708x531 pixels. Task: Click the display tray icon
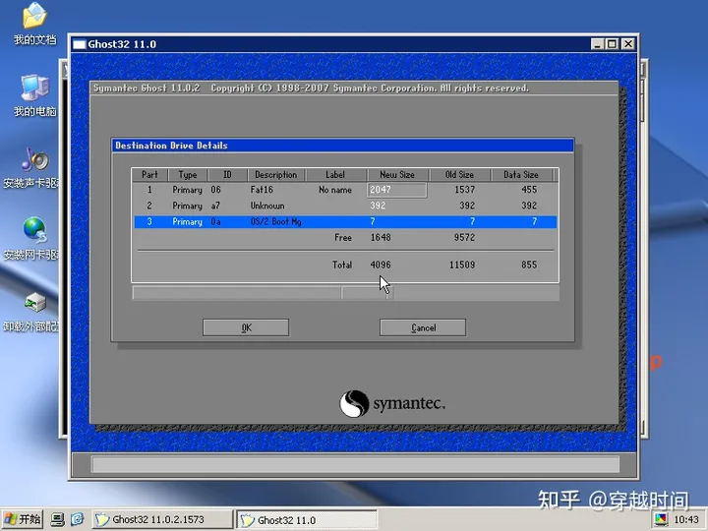click(660, 520)
